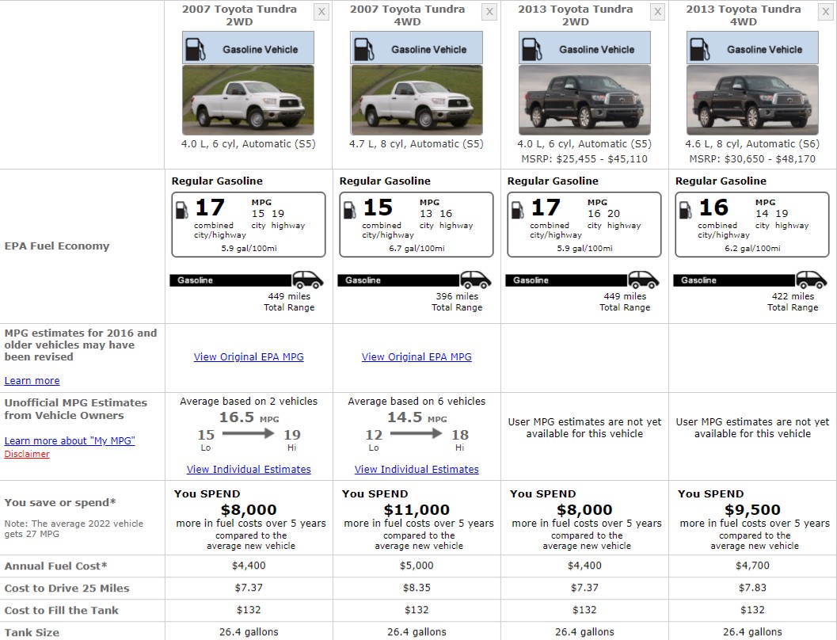Click fuel pump icon beside 16 MPG rating
This screenshot has width=837, height=640.
click(x=686, y=210)
